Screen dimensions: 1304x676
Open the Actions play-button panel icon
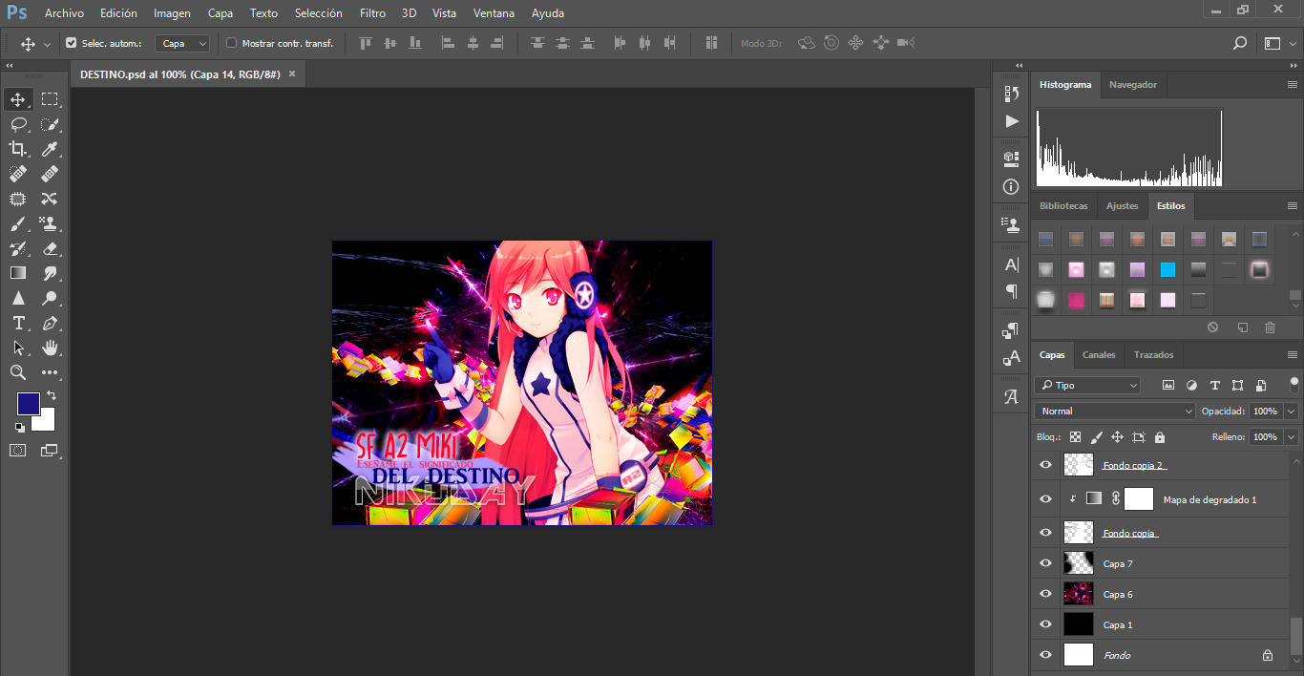(x=1012, y=121)
